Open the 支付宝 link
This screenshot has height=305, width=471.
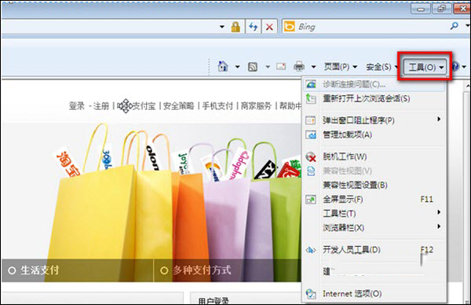click(144, 105)
